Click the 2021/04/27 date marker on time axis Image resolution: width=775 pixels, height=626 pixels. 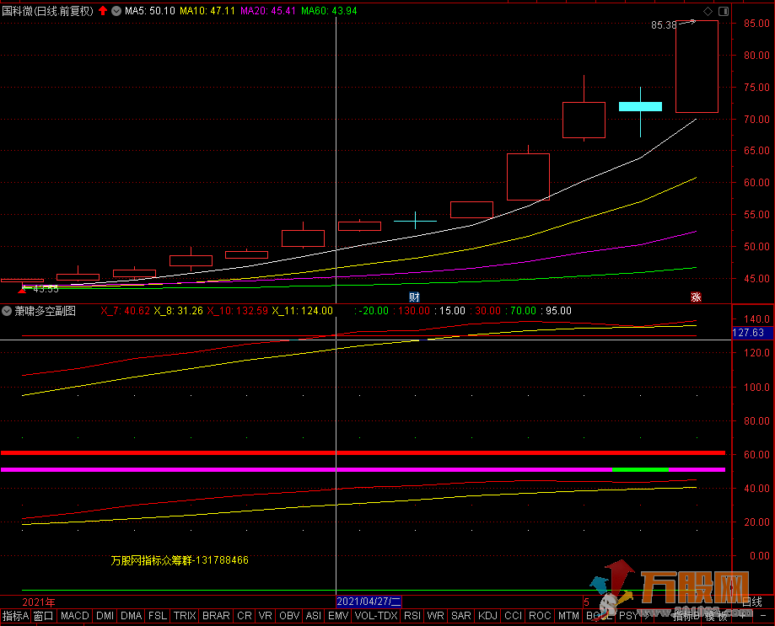click(x=369, y=602)
